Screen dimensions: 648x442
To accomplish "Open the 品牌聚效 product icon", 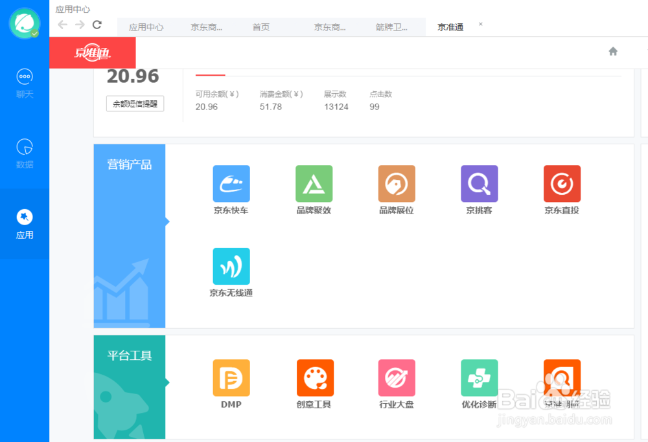I will 314,184.
